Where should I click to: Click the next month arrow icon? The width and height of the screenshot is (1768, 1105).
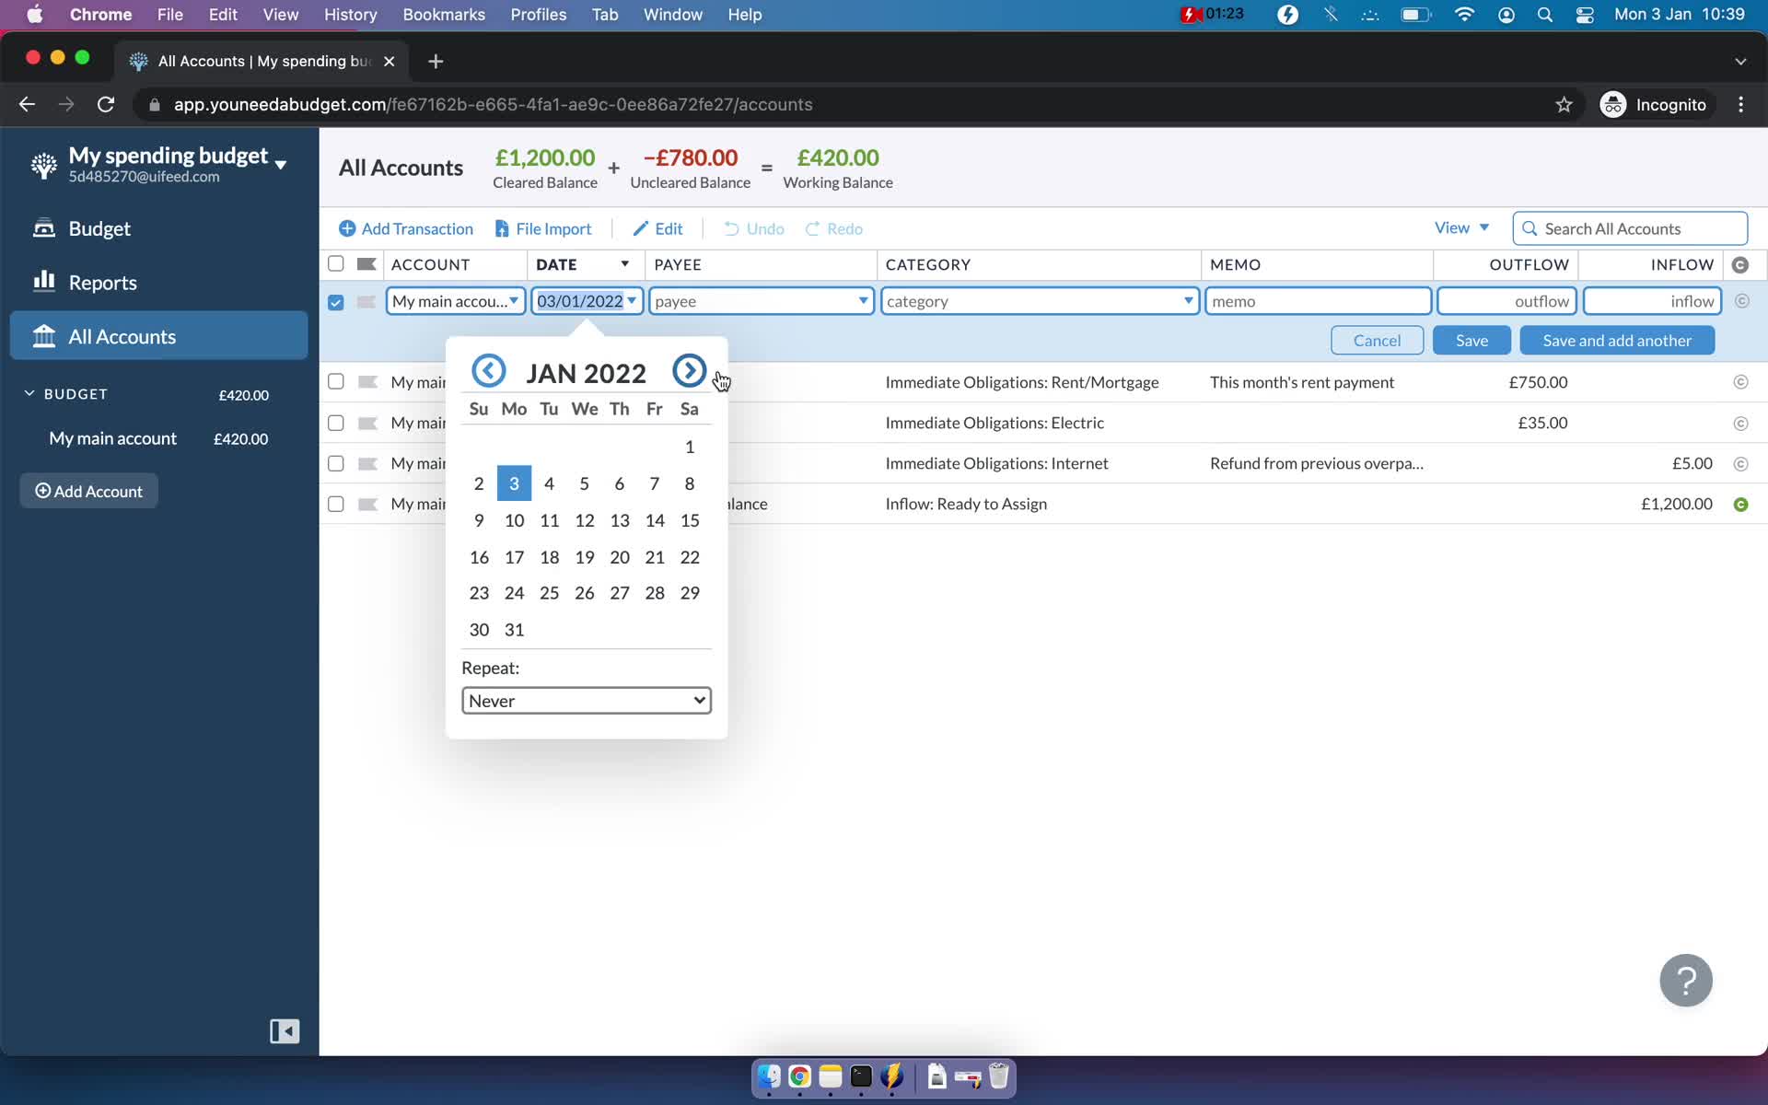pos(689,372)
